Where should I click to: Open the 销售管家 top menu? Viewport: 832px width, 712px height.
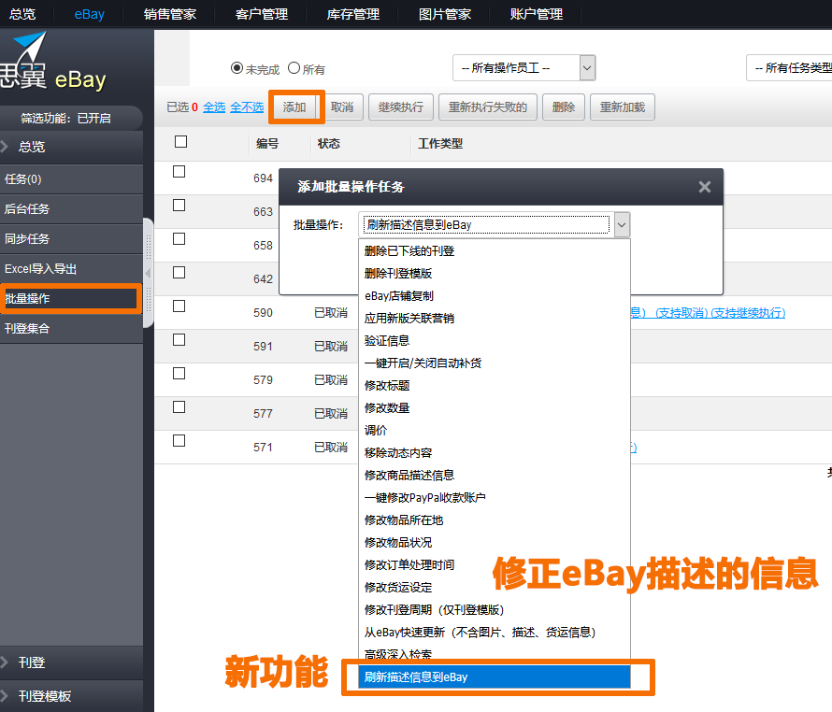pyautogui.click(x=170, y=14)
